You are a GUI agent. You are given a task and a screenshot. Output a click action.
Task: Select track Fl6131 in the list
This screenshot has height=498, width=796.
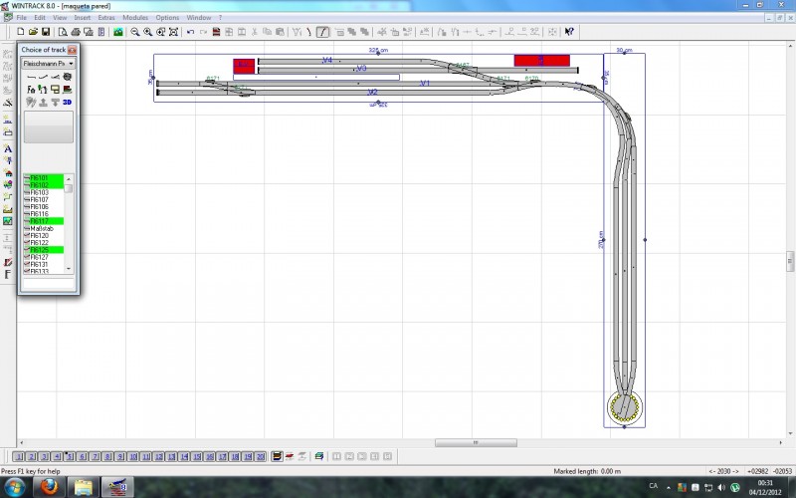pyautogui.click(x=43, y=264)
